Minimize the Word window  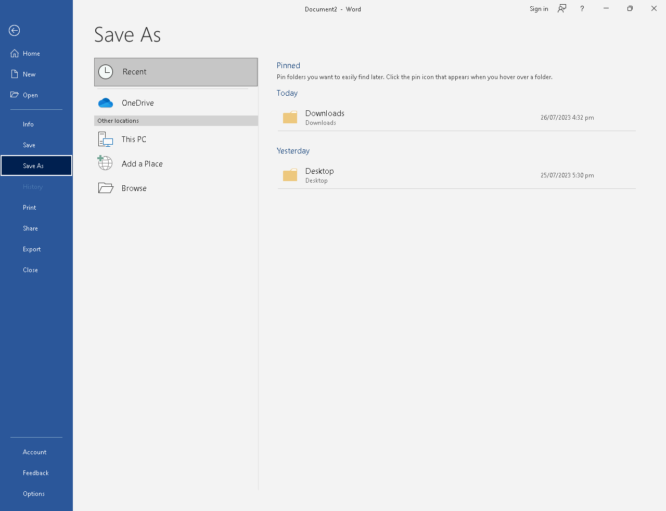click(x=606, y=8)
